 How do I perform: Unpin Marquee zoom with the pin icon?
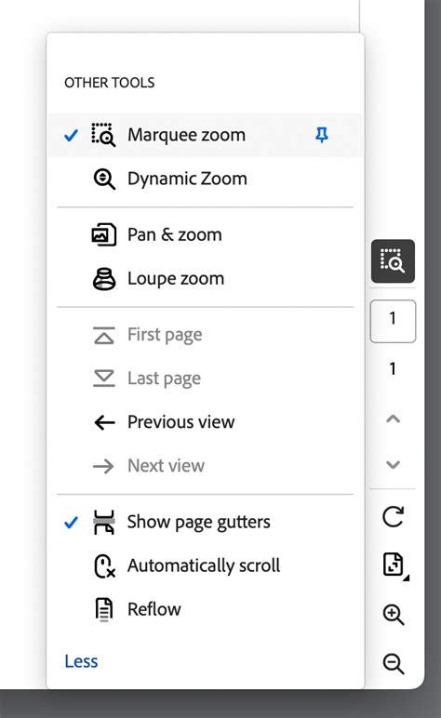322,135
